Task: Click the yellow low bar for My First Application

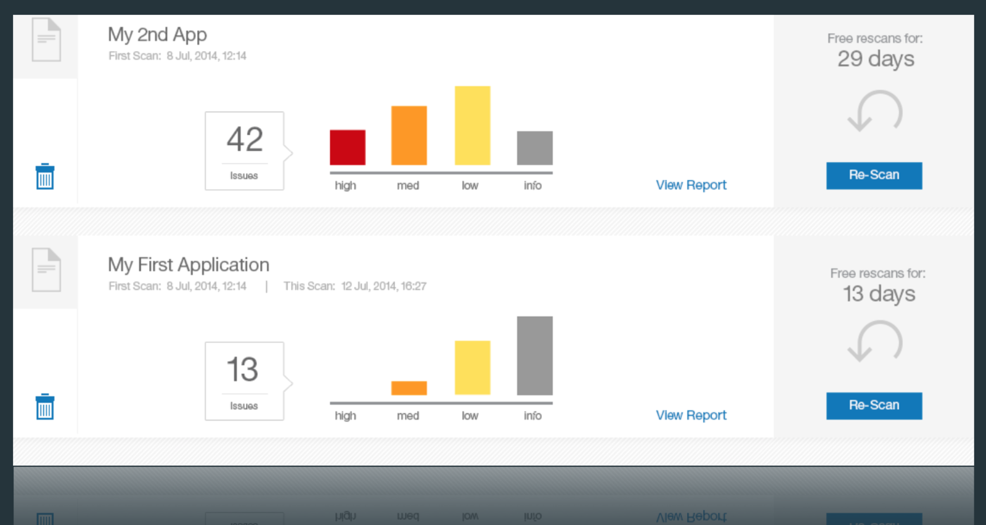Action: 473,368
